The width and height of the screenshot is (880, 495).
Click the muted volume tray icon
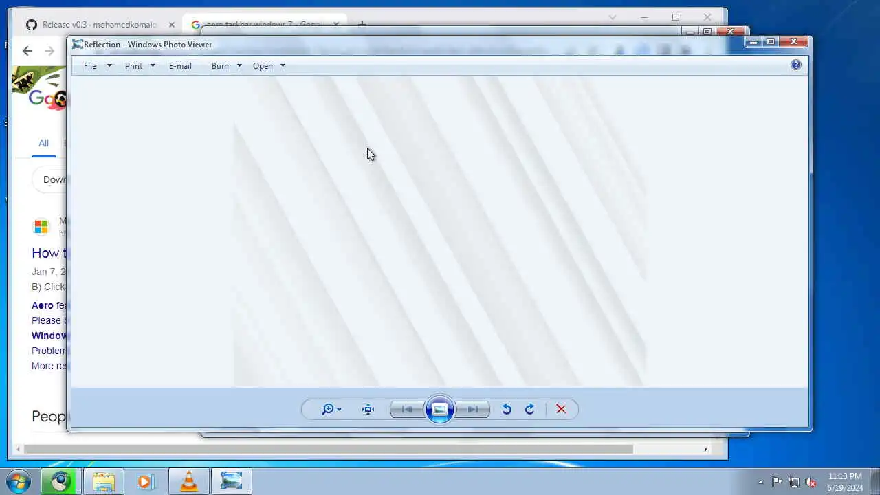(811, 482)
